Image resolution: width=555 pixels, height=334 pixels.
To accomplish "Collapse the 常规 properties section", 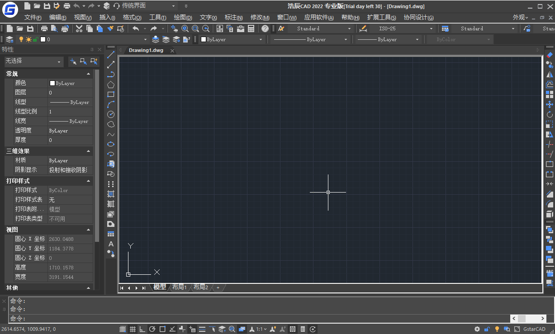I will [89, 73].
